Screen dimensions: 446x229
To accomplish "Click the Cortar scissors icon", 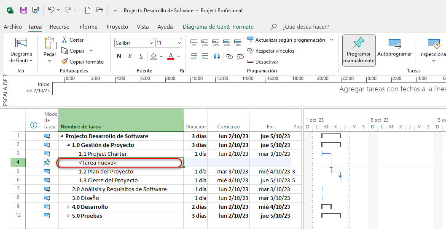I will pos(64,40).
